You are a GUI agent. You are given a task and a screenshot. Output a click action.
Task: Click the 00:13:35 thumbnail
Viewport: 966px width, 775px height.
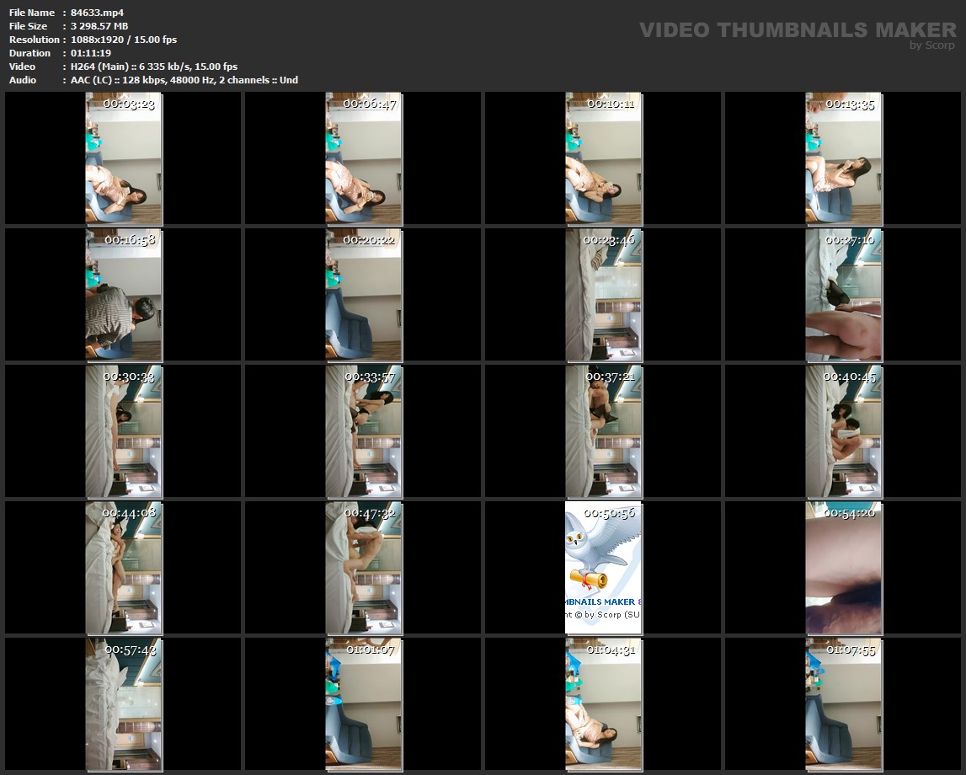844,158
